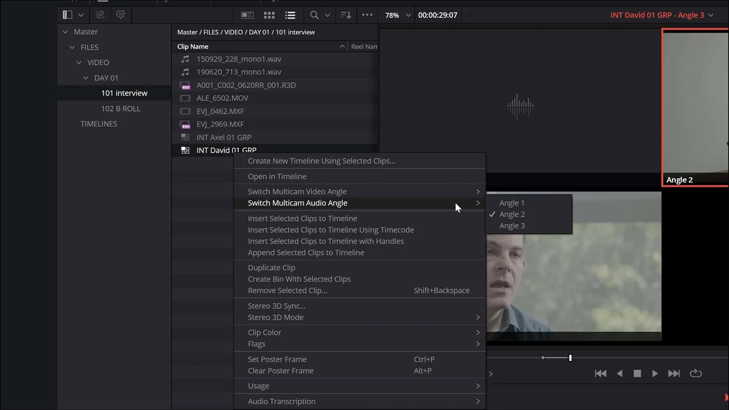Screen dimensions: 729x410
Task: Open the zoom percentage 78% dropdown
Action: tap(396, 15)
